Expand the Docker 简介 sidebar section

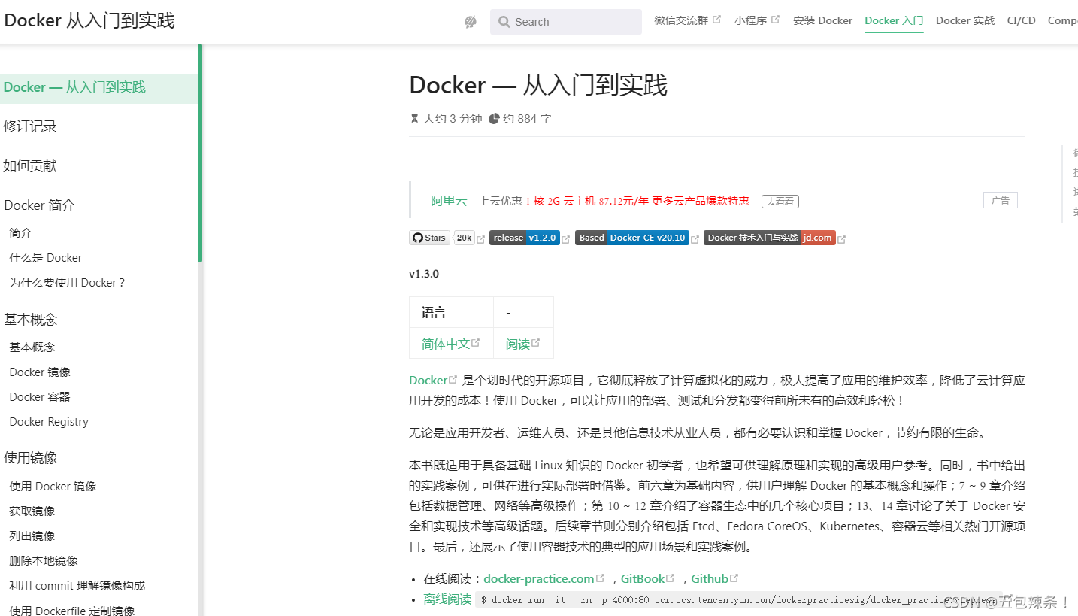coord(40,205)
